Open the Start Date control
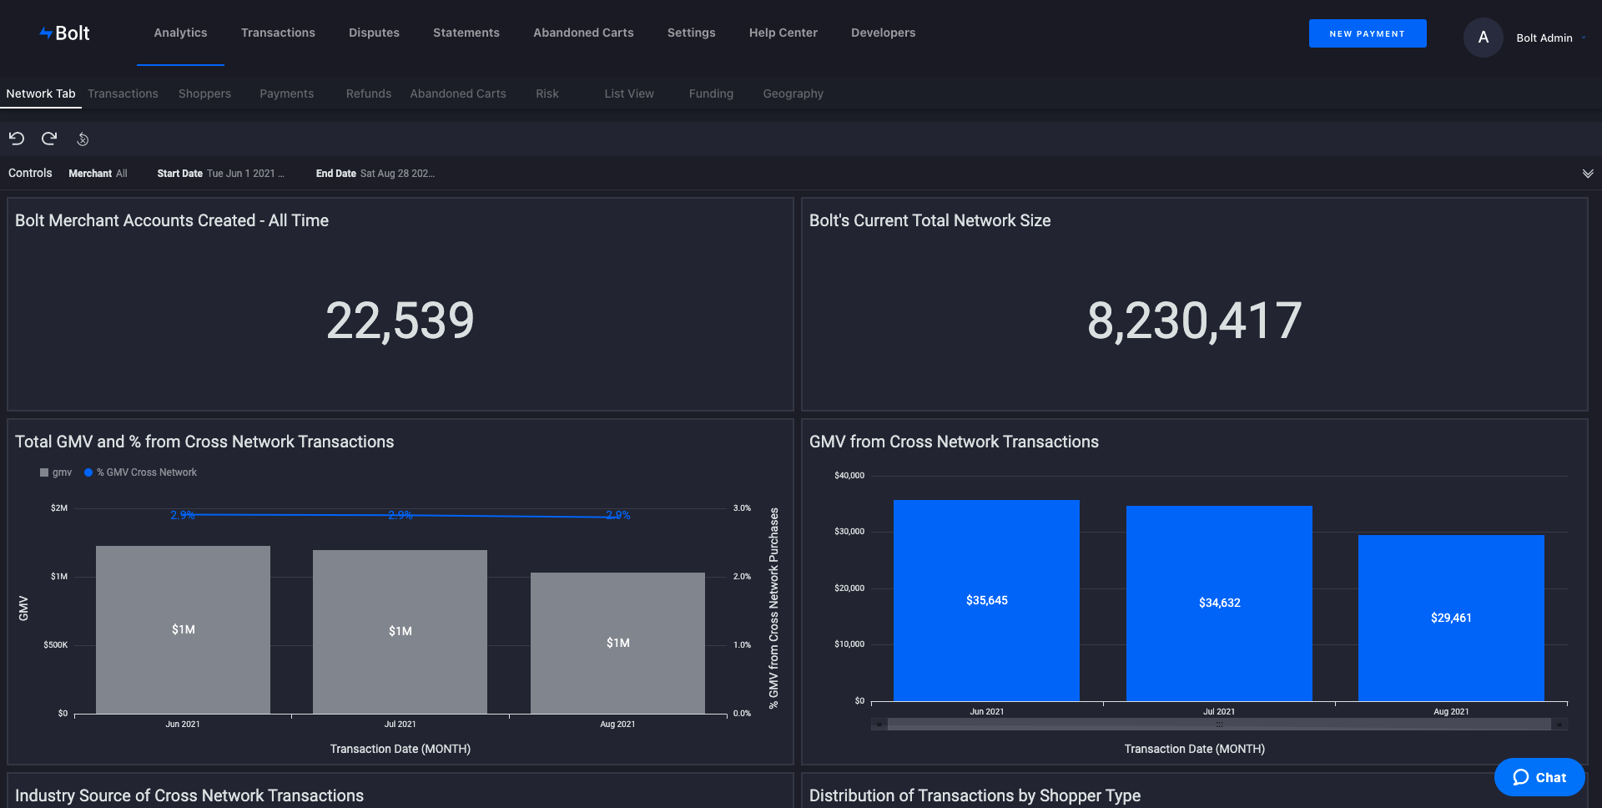The image size is (1602, 808). [221, 174]
